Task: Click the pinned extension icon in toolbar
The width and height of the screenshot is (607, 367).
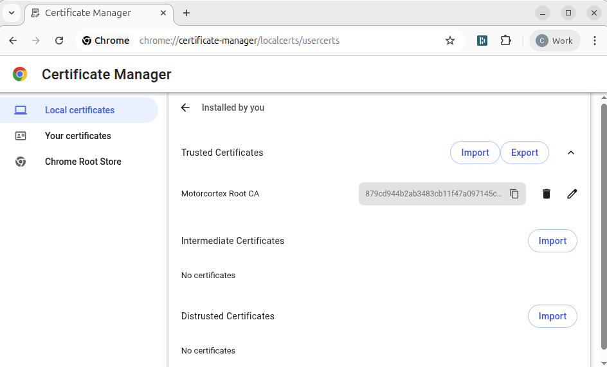Action: [x=482, y=41]
